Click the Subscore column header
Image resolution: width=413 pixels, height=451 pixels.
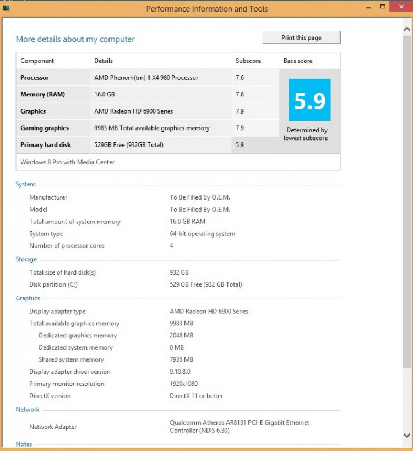(248, 61)
